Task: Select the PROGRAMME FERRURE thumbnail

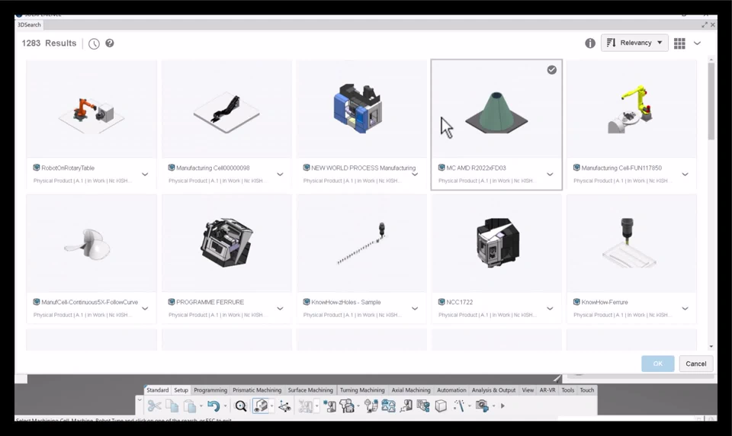Action: tap(226, 244)
